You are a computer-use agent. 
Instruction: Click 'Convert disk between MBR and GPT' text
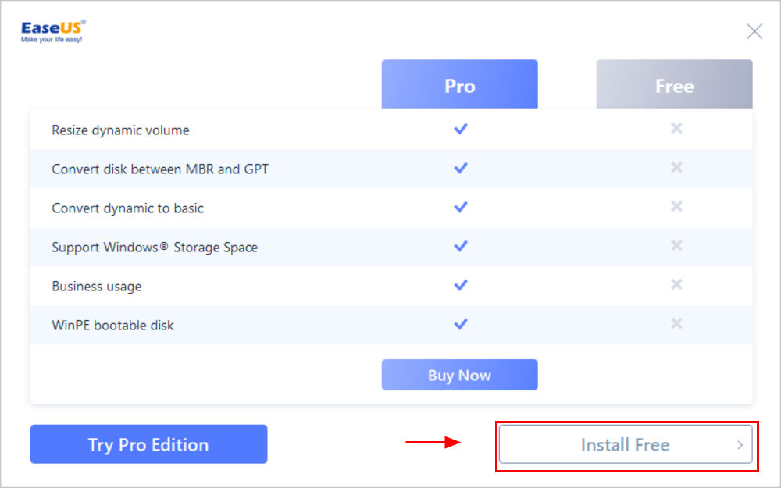pyautogui.click(x=160, y=169)
